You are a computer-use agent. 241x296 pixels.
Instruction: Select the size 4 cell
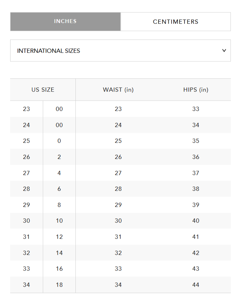tap(59, 173)
